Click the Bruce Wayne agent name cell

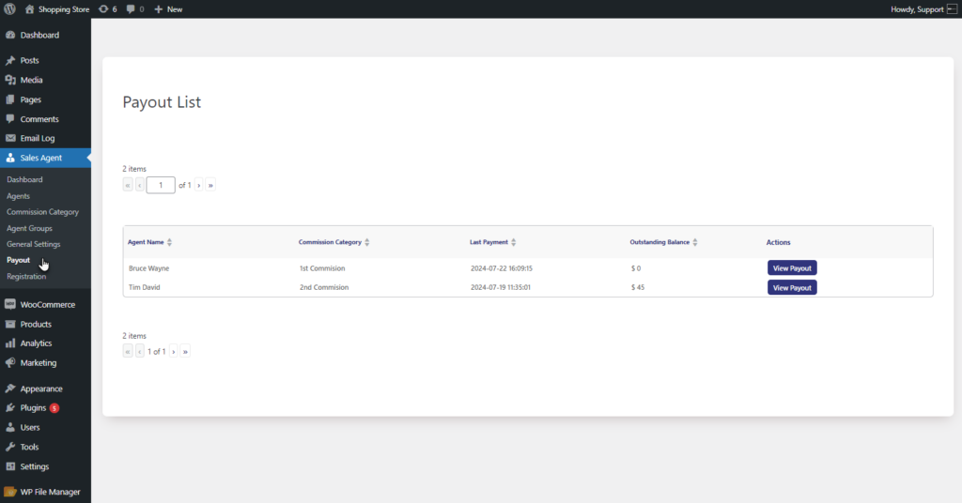149,268
